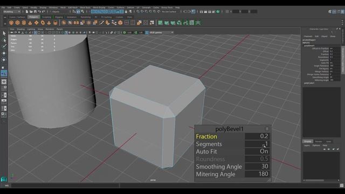
Task: Click Mitering Angle value 180
Action: pyautogui.click(x=257, y=174)
